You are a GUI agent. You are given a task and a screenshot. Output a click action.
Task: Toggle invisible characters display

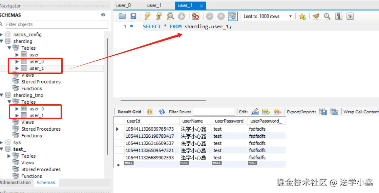[339, 16]
